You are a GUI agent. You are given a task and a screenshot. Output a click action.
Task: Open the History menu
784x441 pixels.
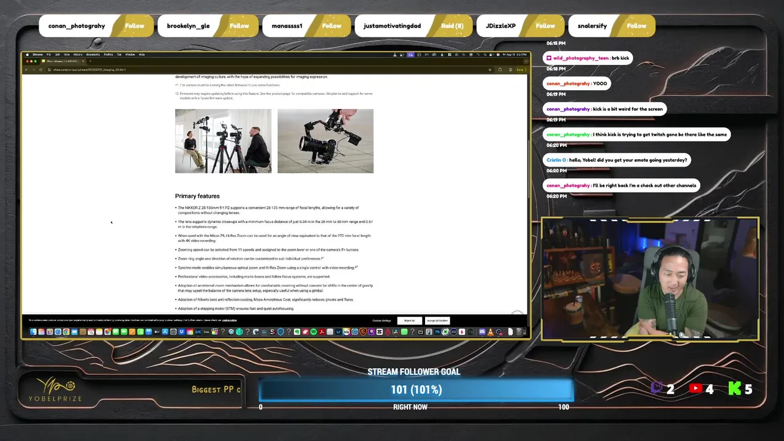[78, 55]
